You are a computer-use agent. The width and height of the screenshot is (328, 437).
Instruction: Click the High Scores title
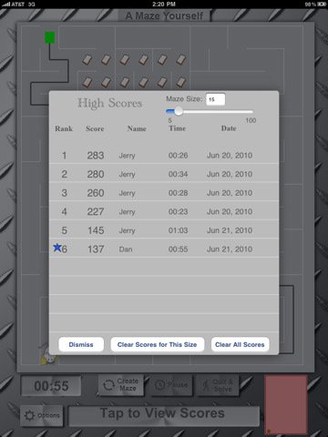(x=110, y=103)
